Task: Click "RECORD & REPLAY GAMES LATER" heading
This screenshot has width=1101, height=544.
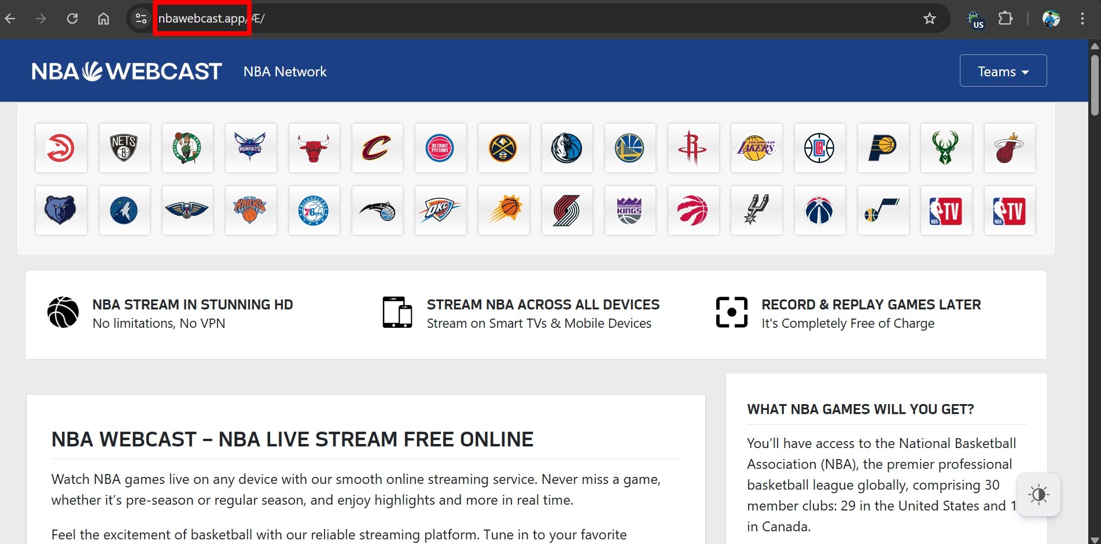Action: tap(871, 305)
